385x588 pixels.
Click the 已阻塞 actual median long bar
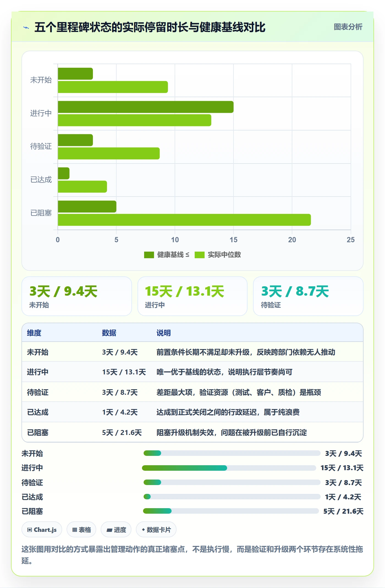(184, 220)
